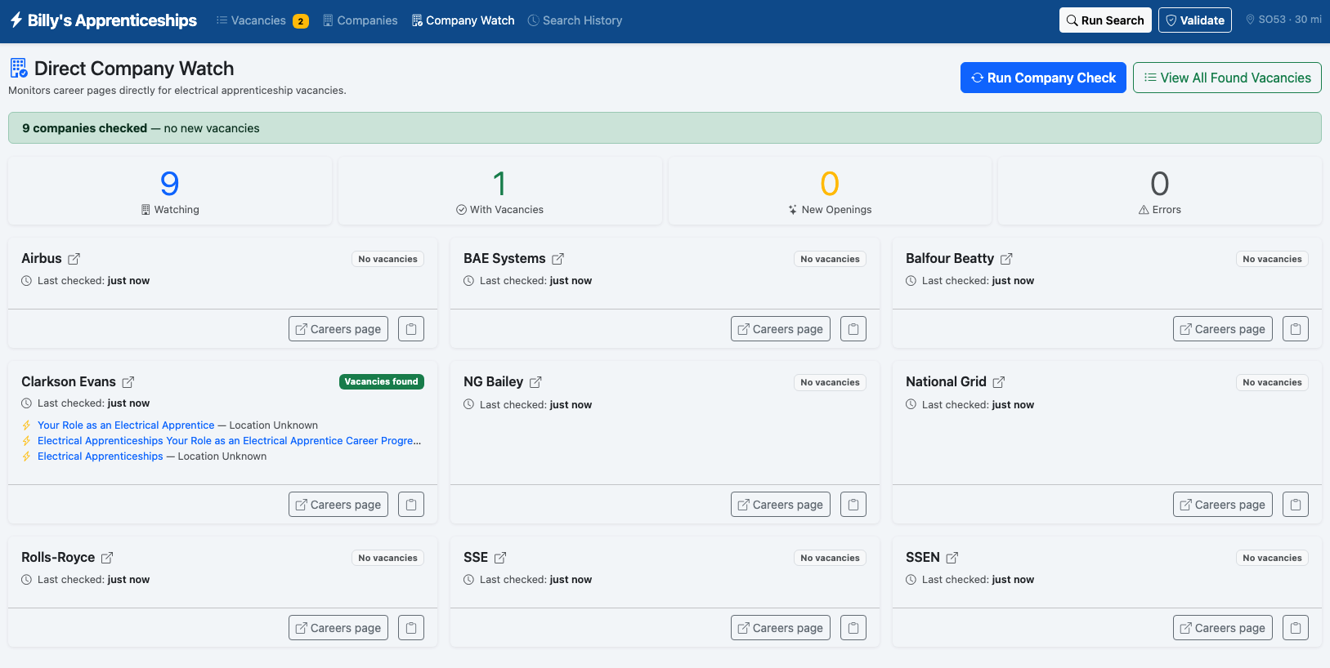This screenshot has height=668, width=1330.
Task: Click the National Grid company name
Action: [946, 382]
